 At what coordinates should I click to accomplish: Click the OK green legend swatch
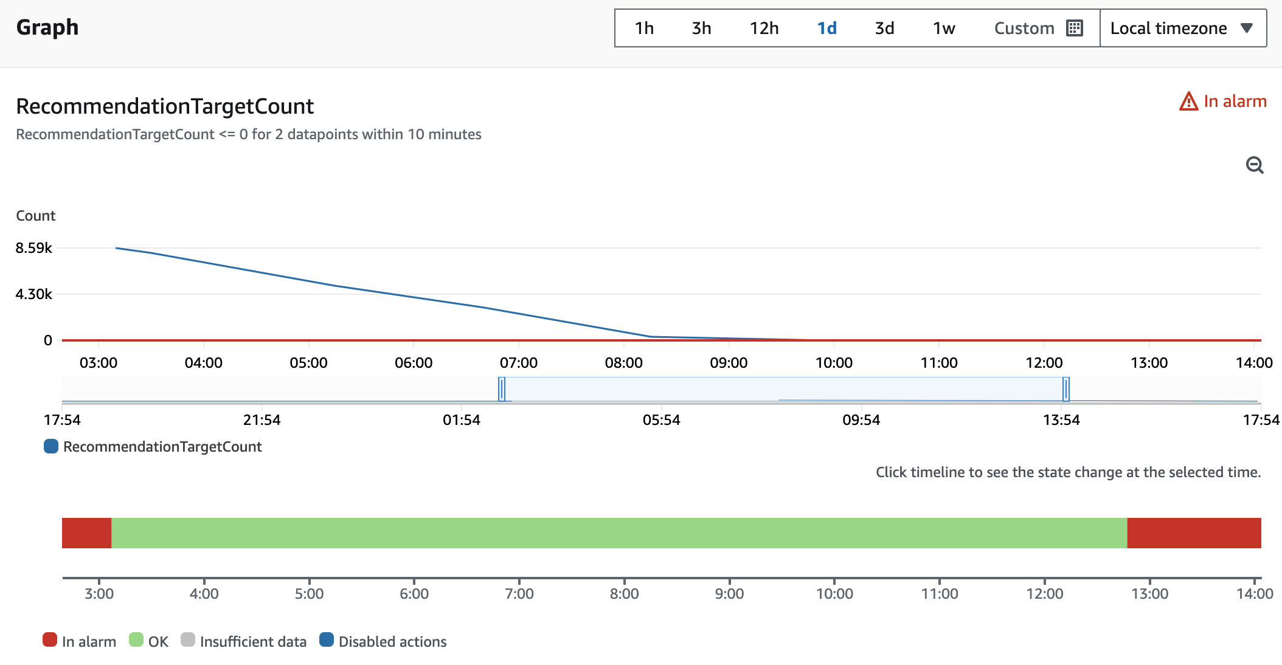pyautogui.click(x=136, y=639)
